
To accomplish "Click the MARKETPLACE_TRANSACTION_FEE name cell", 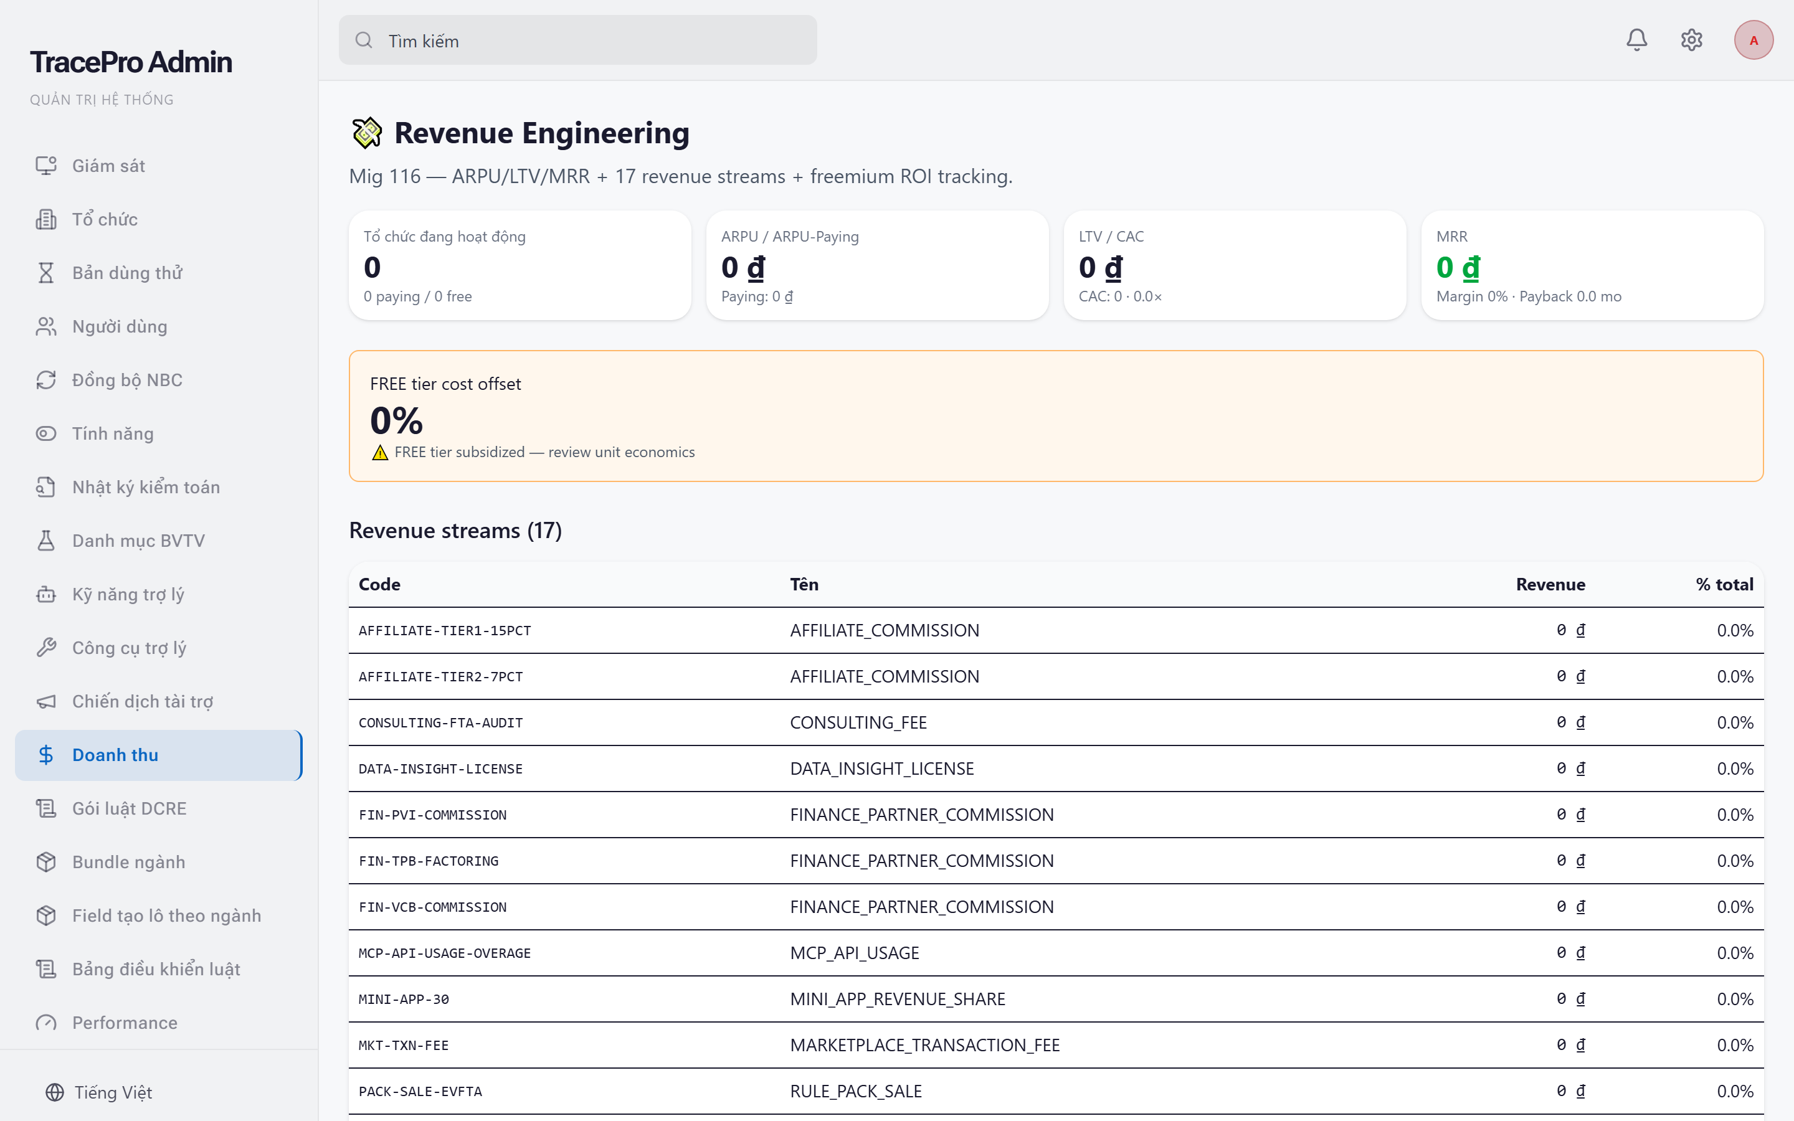I will pyautogui.click(x=924, y=1044).
